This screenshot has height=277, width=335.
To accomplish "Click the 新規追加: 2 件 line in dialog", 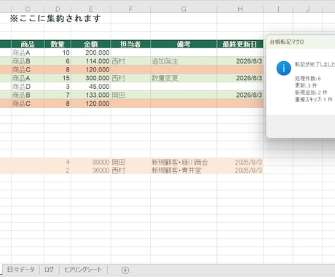I will 311,93.
